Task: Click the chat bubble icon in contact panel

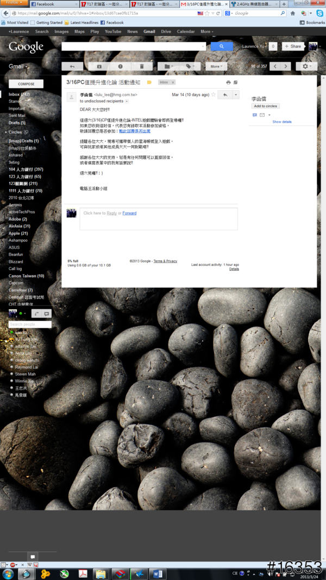Action: 255,115
